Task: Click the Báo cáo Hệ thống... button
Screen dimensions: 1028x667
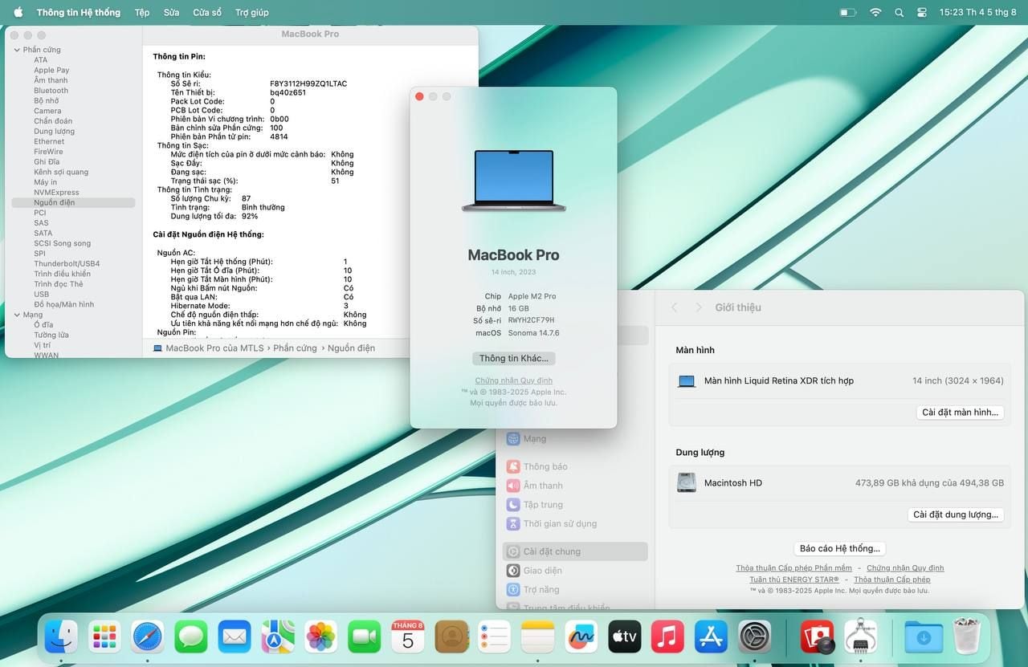Action: [840, 549]
